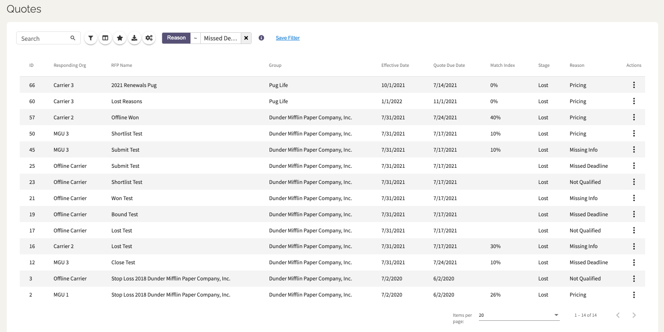Select the '2021 Renewals Pug' RFP name
664x332 pixels.
click(x=134, y=85)
